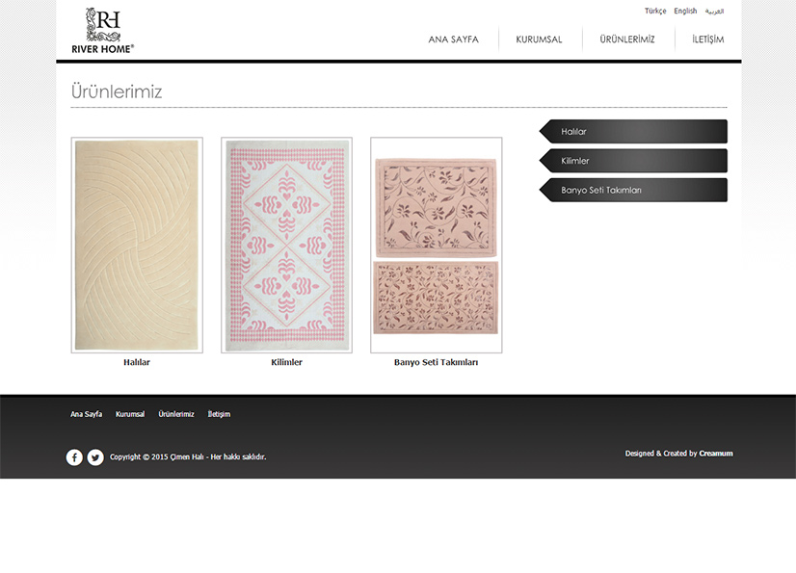Select Halılar in sidebar category list
The width and height of the screenshot is (796, 573).
click(633, 132)
